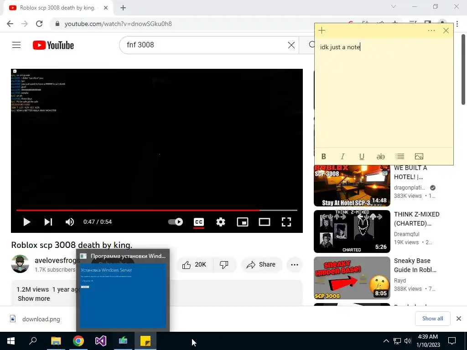Open a new Chrome tab
Screen dimensions: 467x350
(123, 8)
